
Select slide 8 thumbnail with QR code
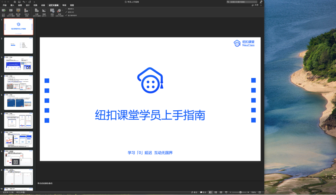coord(19,158)
